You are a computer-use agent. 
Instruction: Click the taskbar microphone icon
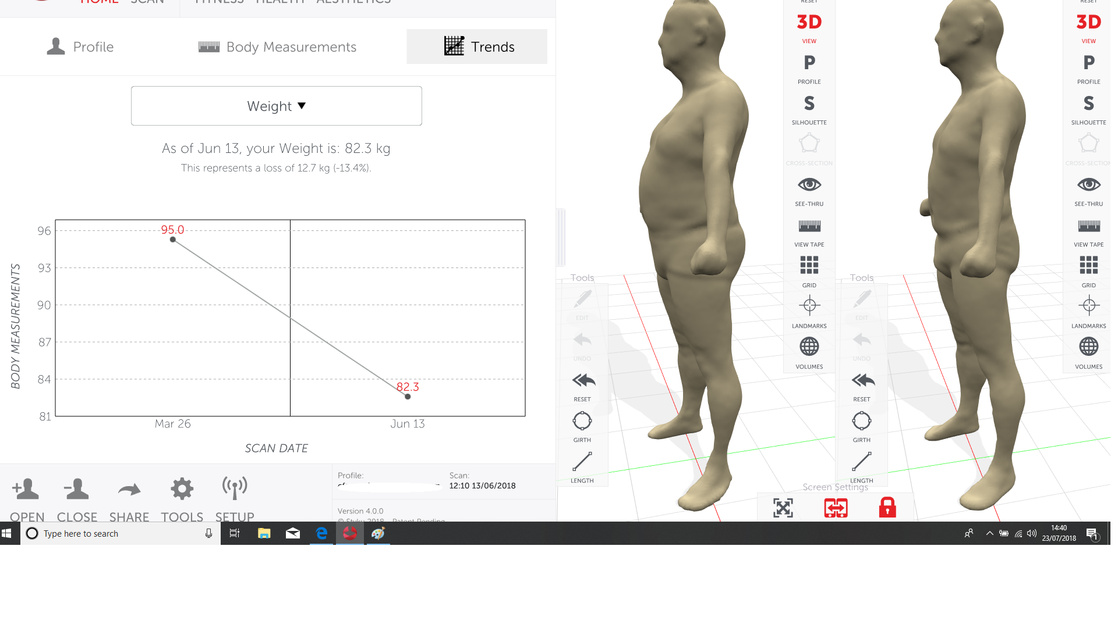click(x=208, y=533)
